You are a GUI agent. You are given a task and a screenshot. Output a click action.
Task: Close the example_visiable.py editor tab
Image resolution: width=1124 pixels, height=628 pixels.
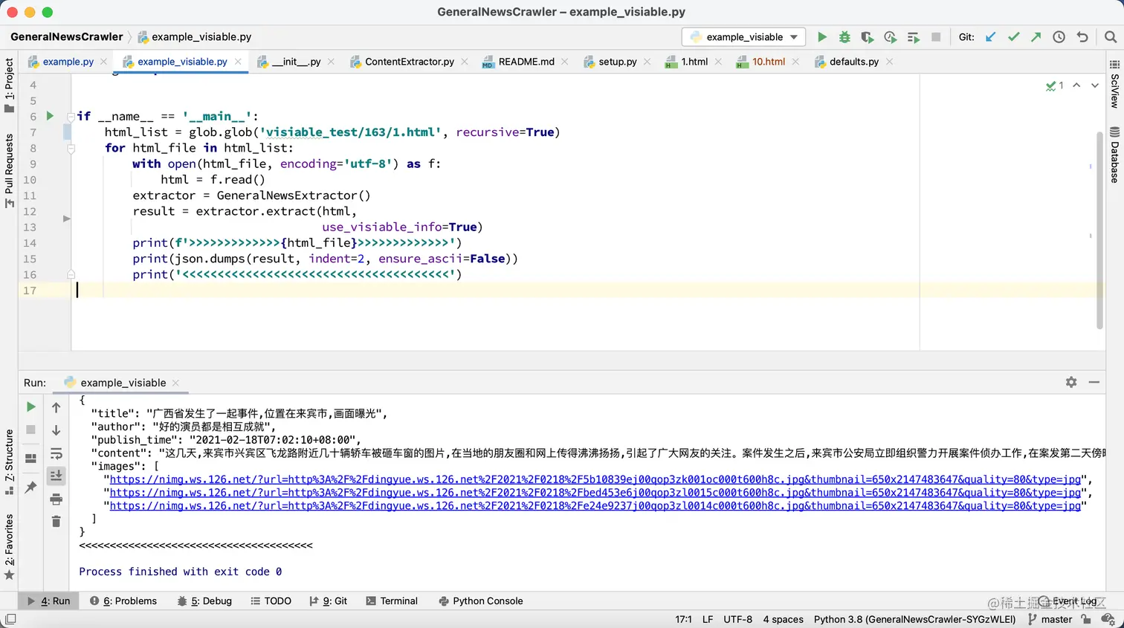(x=238, y=62)
